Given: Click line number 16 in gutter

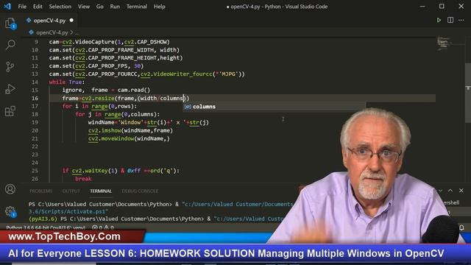Looking at the screenshot, I should coord(35,98).
